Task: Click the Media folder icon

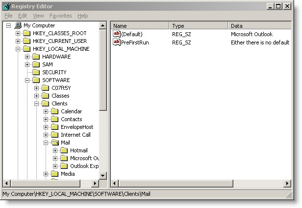Action: coord(55,174)
